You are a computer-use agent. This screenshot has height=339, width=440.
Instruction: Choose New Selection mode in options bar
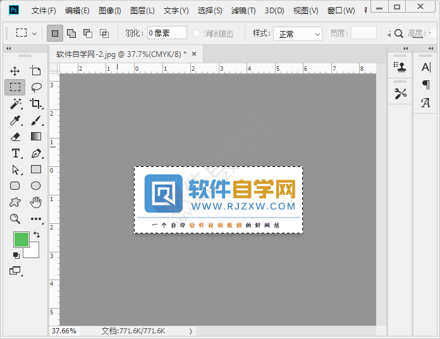(x=55, y=34)
